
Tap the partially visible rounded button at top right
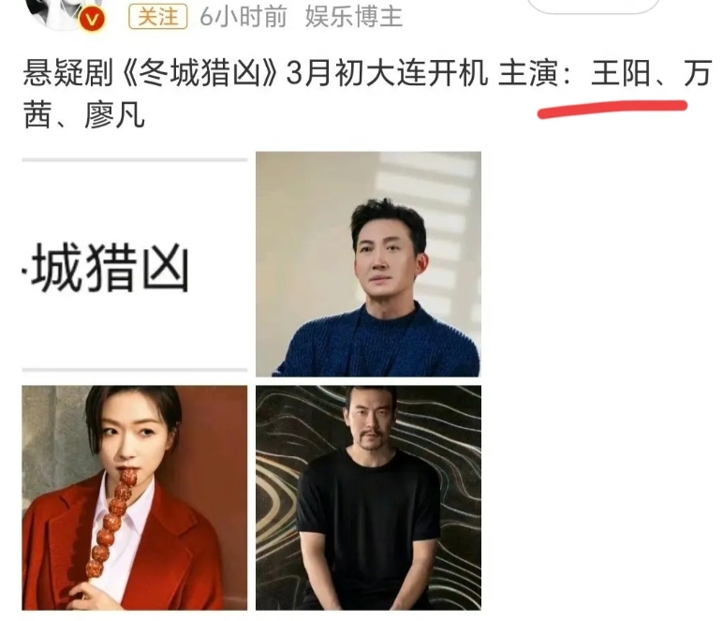click(x=593, y=6)
